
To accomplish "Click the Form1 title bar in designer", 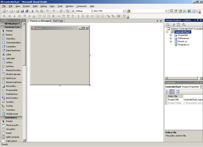I will (60, 28).
